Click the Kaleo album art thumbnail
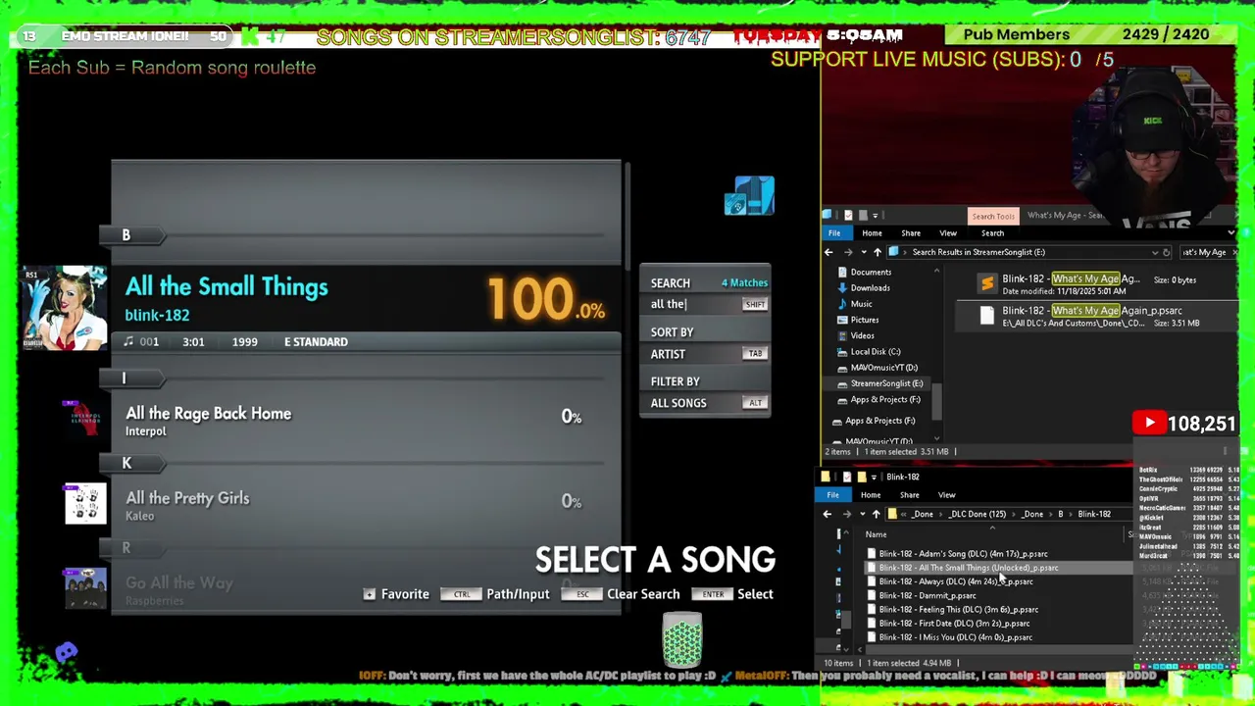Viewport: 1255px width, 706px height. coord(85,504)
